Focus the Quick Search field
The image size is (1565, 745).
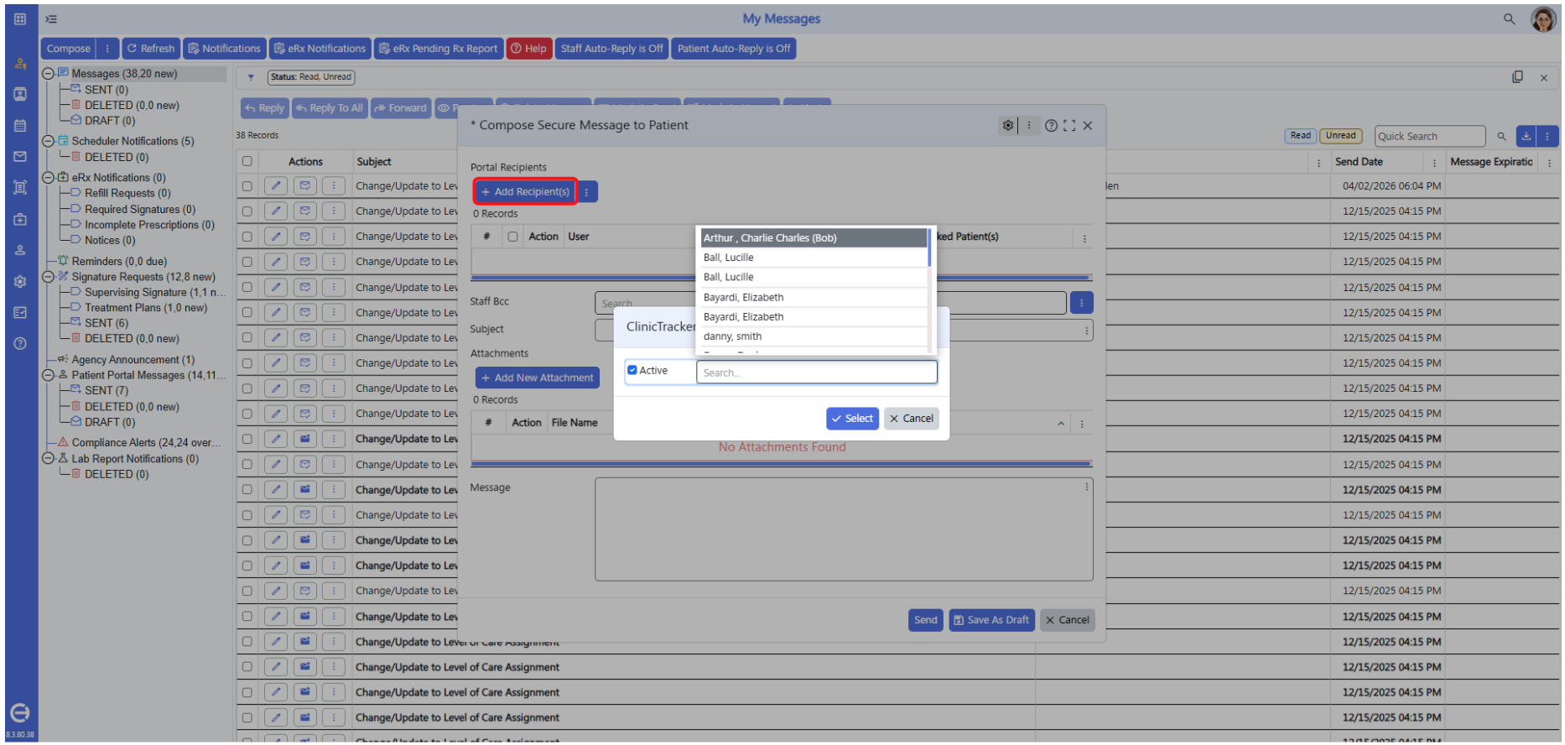click(x=1429, y=136)
